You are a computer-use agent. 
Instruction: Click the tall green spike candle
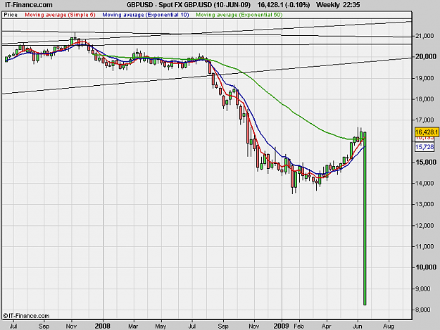click(365, 219)
